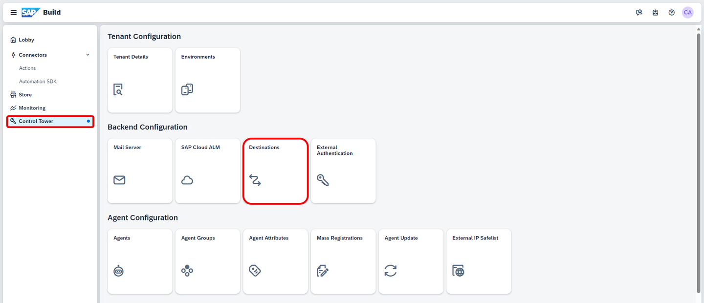Select Control Tower in the sidebar

(x=50, y=121)
